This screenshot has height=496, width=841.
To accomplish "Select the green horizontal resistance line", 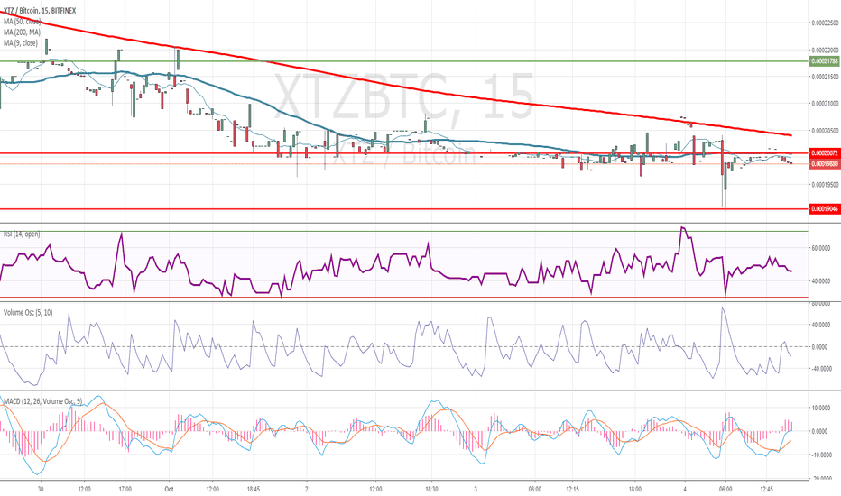I will [403, 61].
